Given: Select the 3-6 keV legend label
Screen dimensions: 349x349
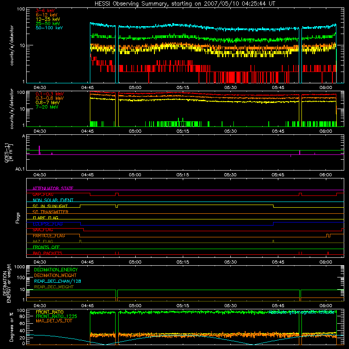Looking at the screenshot, I should pos(45,10).
